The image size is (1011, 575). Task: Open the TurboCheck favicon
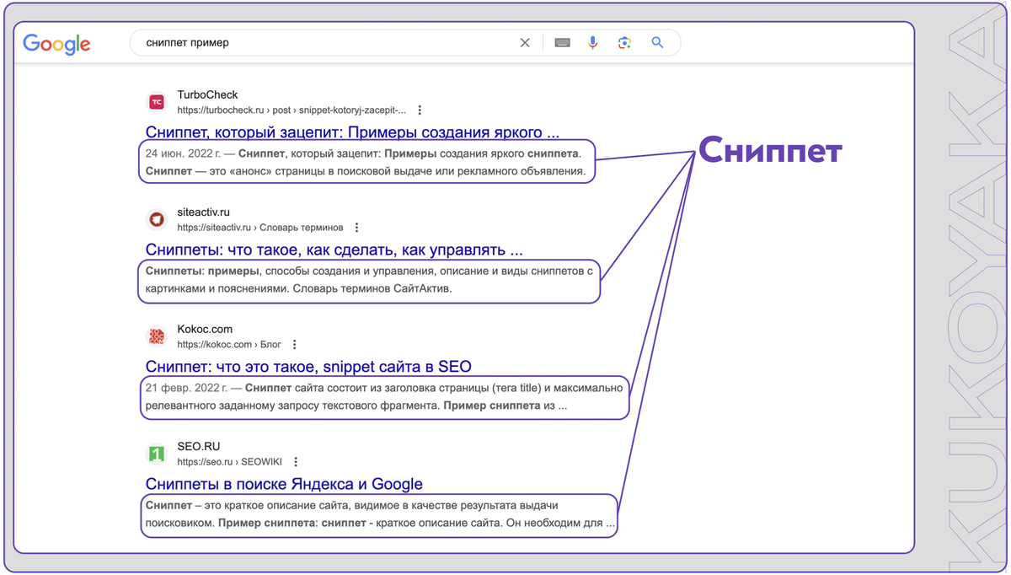(157, 102)
